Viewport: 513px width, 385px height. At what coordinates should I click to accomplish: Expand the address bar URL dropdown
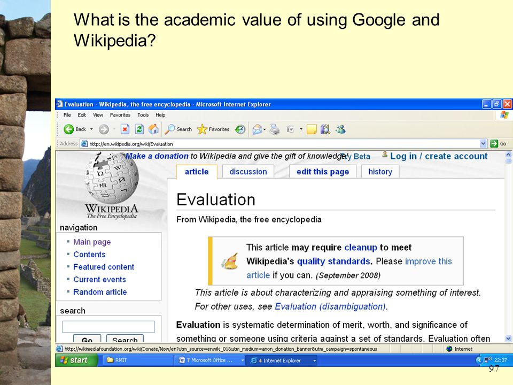pyautogui.click(x=483, y=143)
